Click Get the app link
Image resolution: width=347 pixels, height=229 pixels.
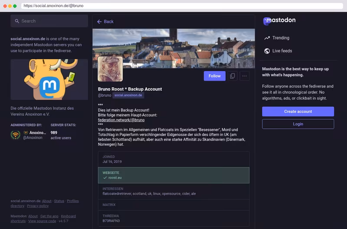click(49, 216)
